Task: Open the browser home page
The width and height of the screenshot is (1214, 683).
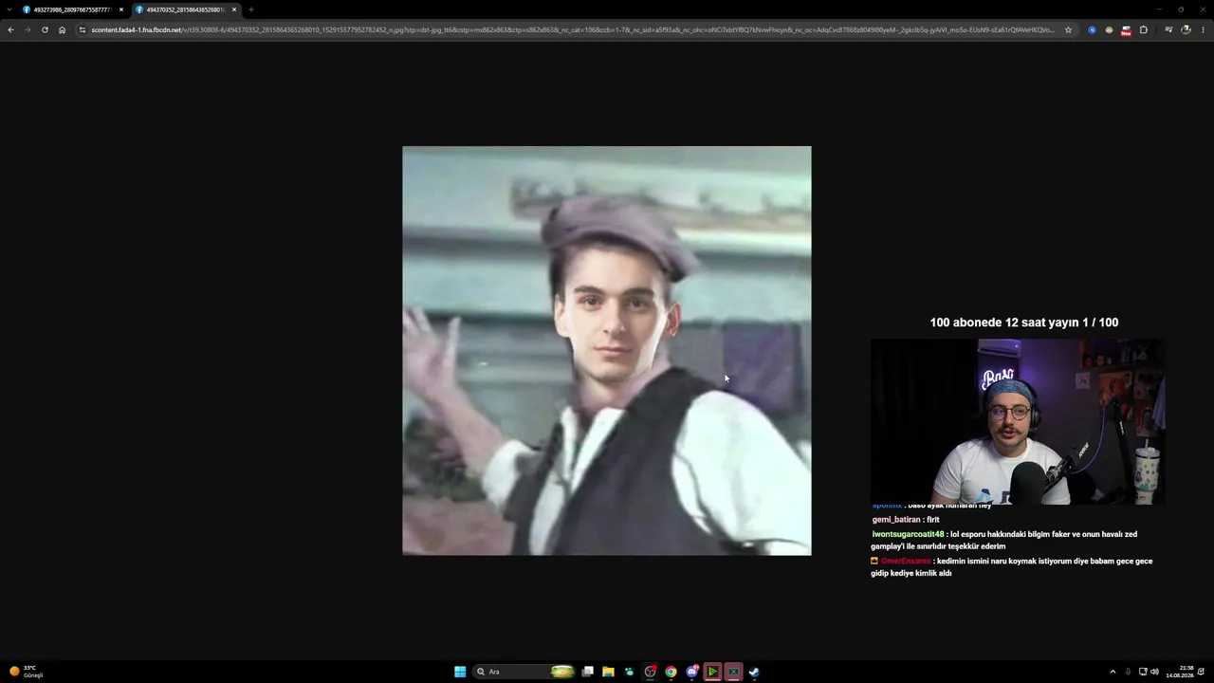Action: [62, 29]
